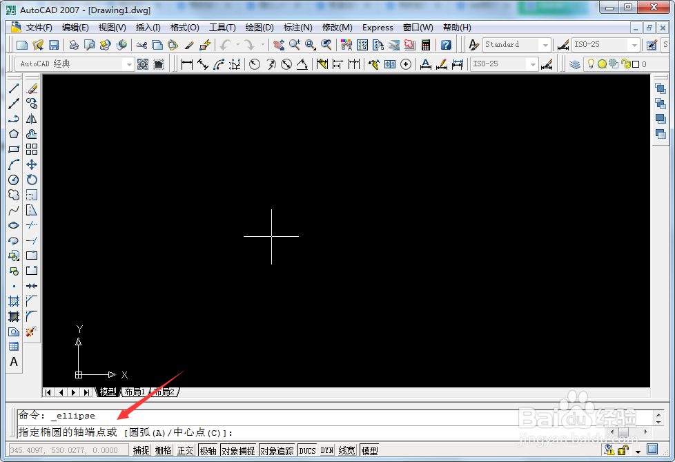Screen dimensions: 675x462
Task: Click the Undo arrow icon
Action: [x=225, y=45]
